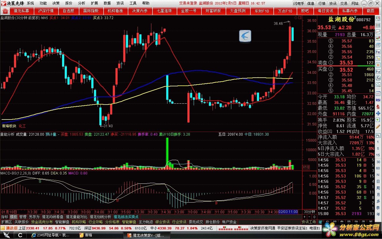The image size is (382, 239).
Task: Open the 猎龙私募 toolbar tab
Action: pyautogui.click(x=21, y=11)
